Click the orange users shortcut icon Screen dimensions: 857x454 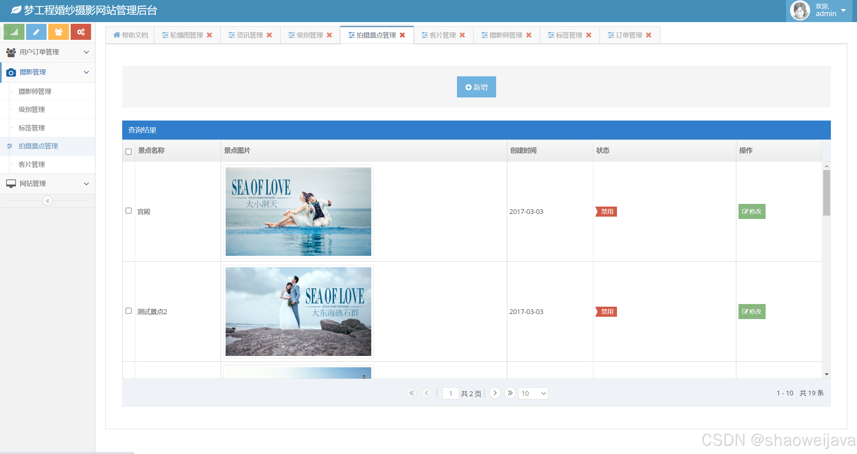pos(59,32)
